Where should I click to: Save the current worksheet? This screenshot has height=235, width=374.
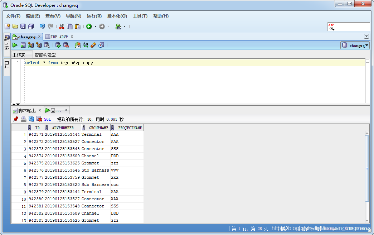click(x=23, y=27)
